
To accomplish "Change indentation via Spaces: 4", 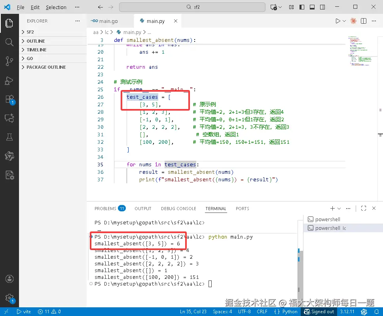I will click(222, 312).
